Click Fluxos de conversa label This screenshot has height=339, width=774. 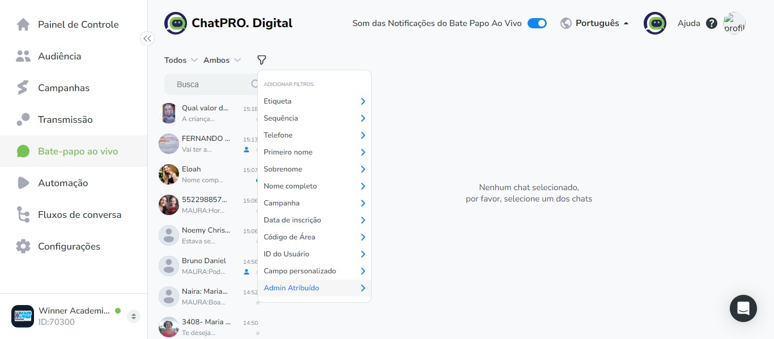[x=80, y=214]
